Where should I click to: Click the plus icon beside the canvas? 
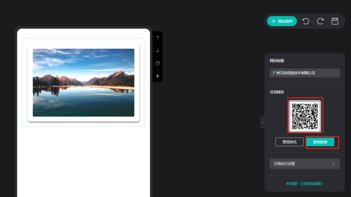(x=157, y=76)
